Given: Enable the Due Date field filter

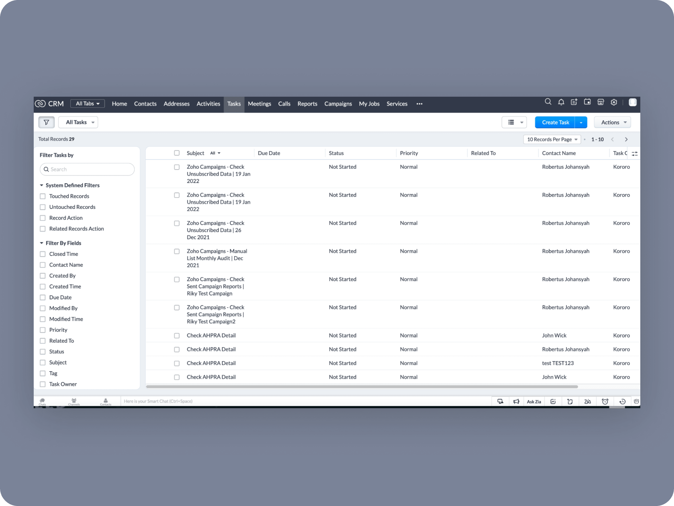Looking at the screenshot, I should pyautogui.click(x=43, y=297).
